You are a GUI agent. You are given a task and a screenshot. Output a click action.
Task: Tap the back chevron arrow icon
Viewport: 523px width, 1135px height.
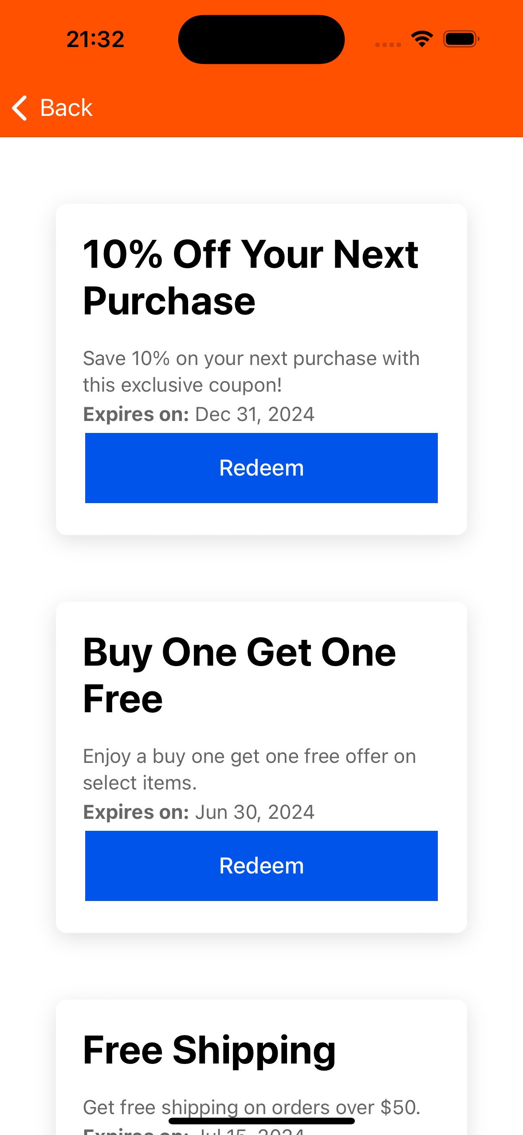point(20,108)
